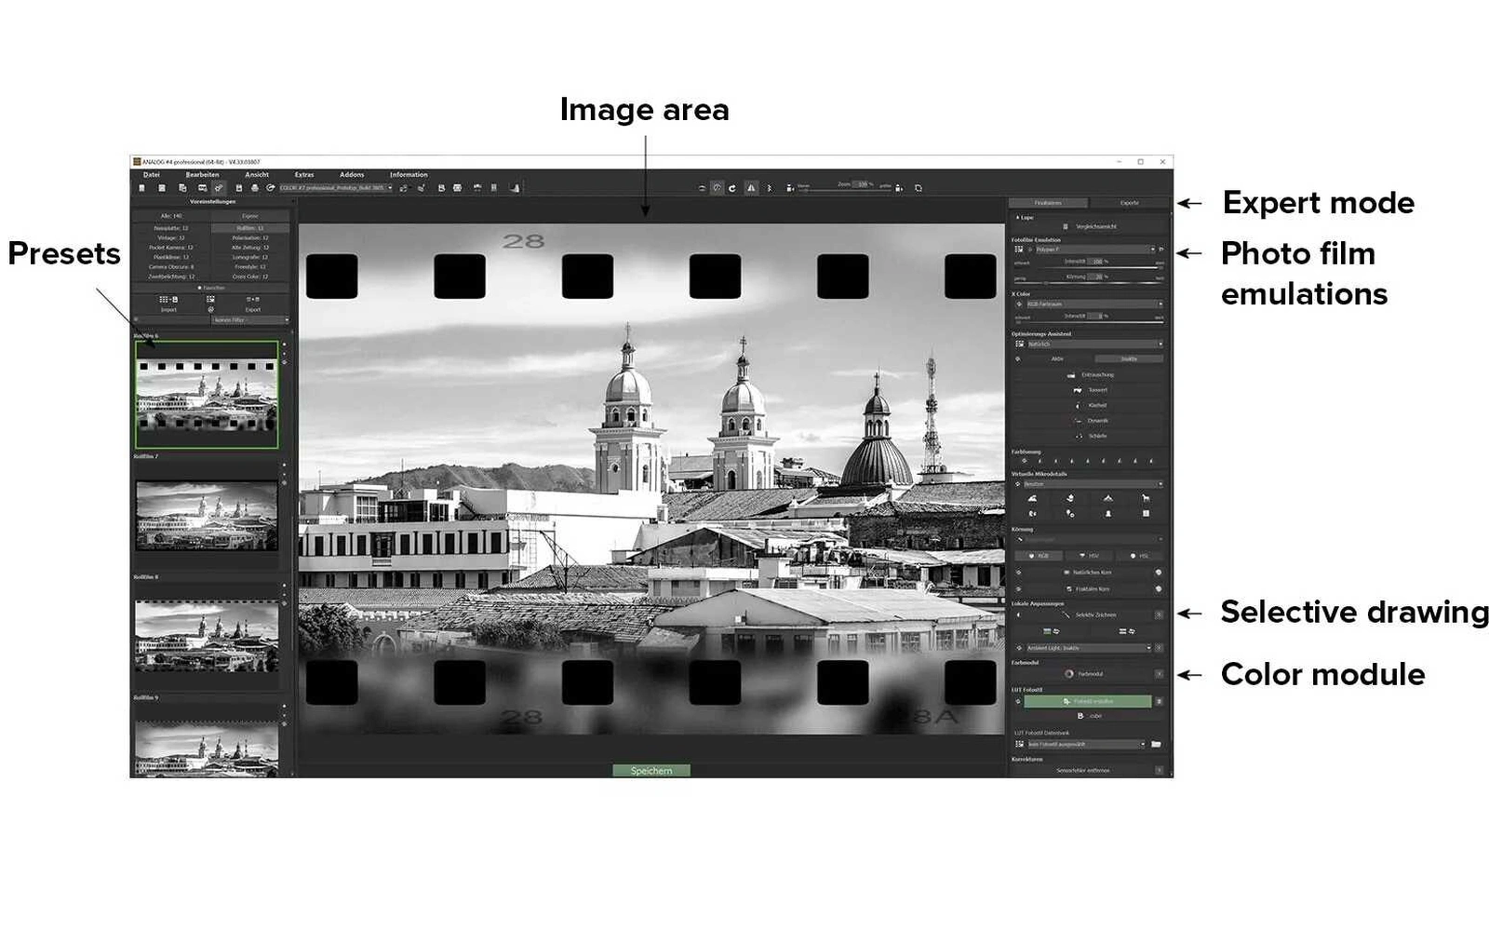
Task: Select the portrait person microdetail icon
Action: (1107, 514)
